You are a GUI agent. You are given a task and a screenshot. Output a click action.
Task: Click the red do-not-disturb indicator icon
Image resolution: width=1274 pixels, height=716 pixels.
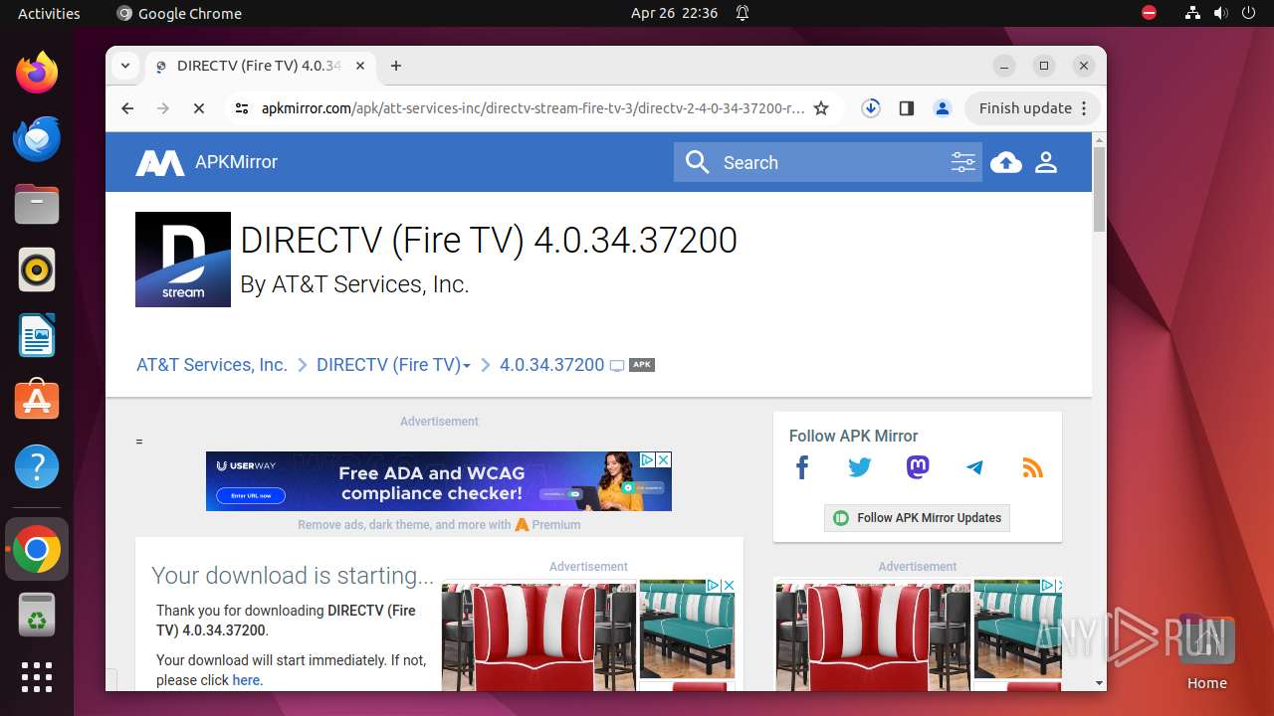1149,13
